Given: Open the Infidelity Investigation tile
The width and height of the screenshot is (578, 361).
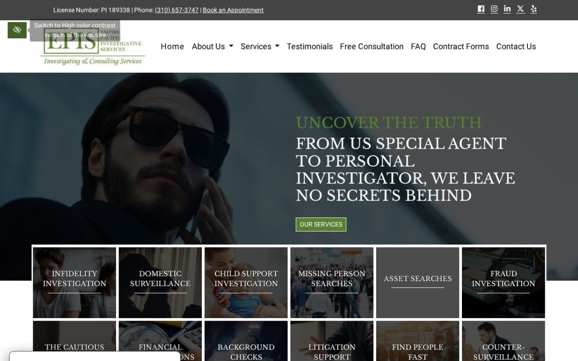Looking at the screenshot, I should [75, 283].
